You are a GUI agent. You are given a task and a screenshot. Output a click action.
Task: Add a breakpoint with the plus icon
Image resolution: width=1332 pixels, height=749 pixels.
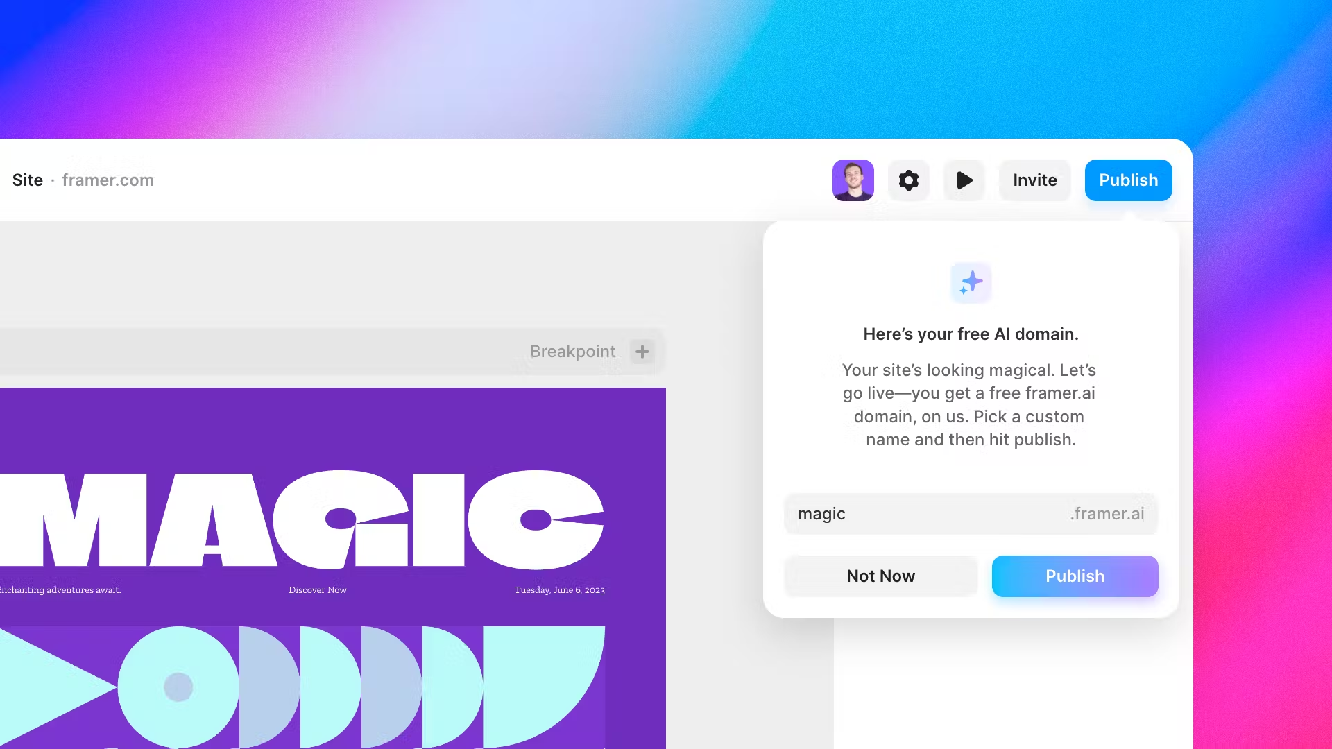click(x=642, y=352)
